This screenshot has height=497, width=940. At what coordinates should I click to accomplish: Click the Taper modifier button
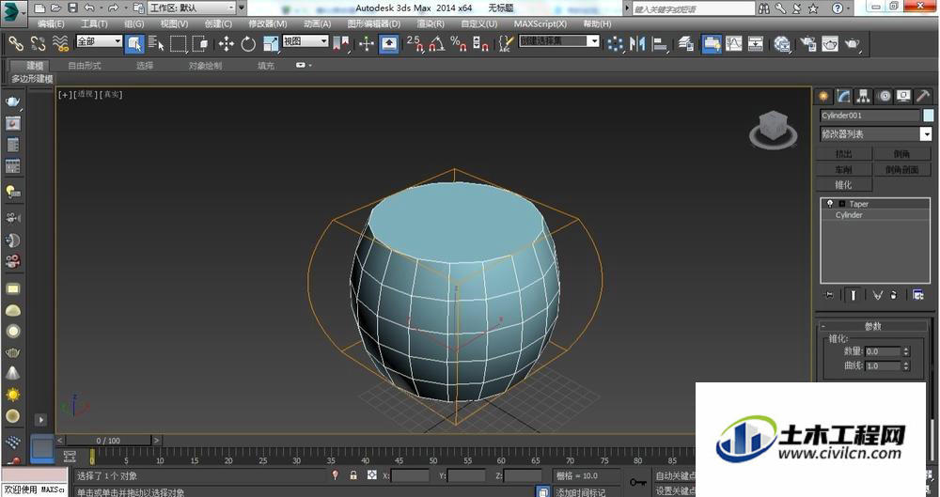coord(843,185)
